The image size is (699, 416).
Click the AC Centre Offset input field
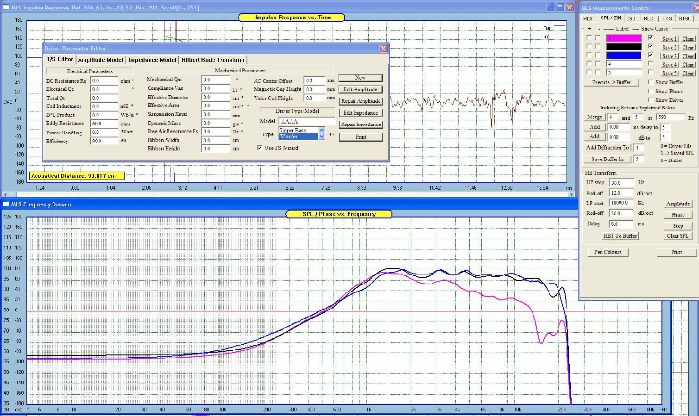(x=315, y=81)
